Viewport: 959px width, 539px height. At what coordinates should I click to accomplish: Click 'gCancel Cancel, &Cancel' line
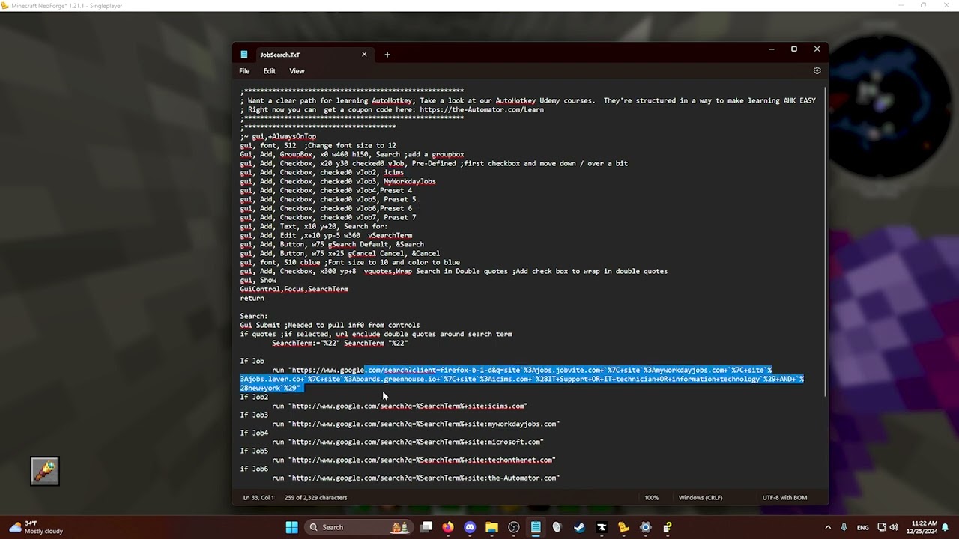[340, 253]
